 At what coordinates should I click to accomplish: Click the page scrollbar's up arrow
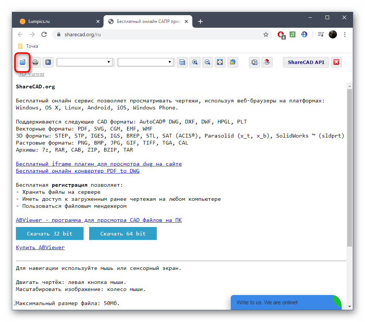(x=349, y=86)
